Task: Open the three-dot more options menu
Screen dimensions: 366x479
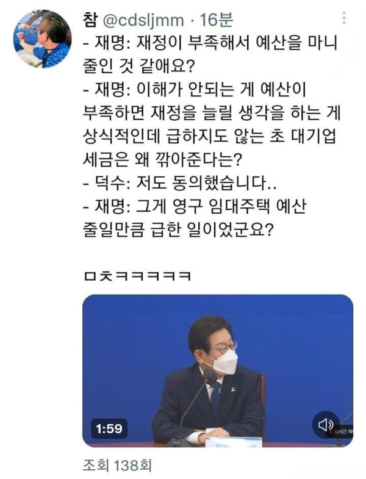Action: click(x=344, y=18)
